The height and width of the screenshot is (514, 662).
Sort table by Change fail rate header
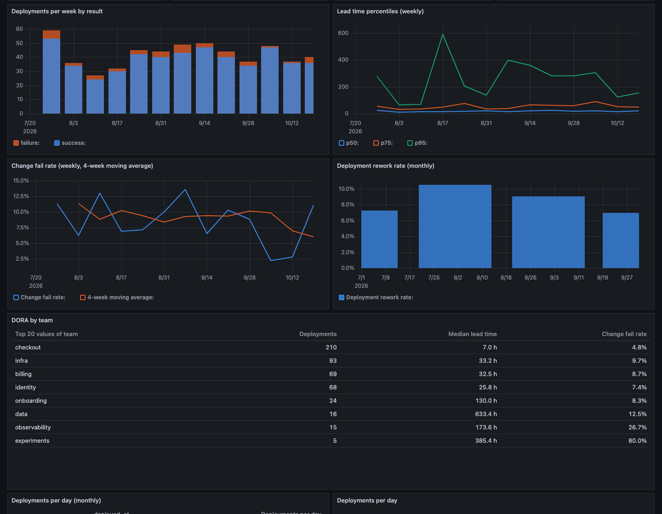(624, 334)
